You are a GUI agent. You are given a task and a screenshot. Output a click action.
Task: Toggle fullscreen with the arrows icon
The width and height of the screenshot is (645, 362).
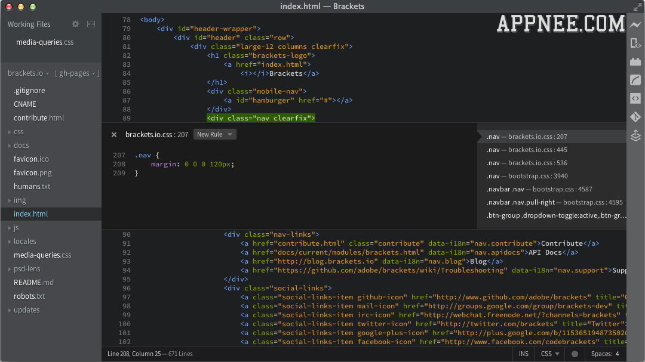(x=637, y=7)
